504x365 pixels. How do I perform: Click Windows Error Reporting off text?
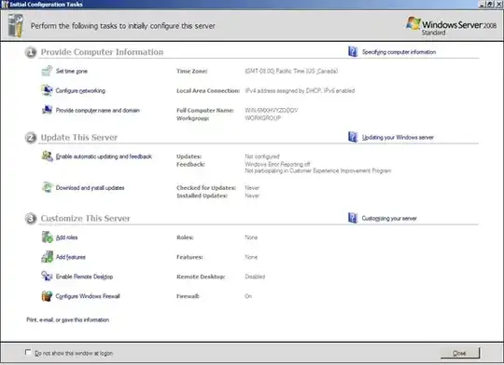277,164
